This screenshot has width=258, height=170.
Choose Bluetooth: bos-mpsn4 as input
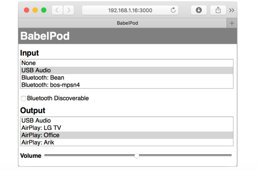pyautogui.click(x=127, y=85)
